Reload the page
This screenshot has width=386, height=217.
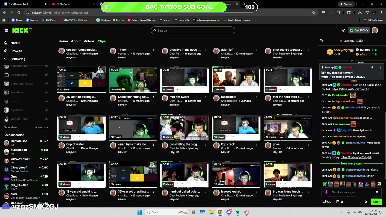19,13
